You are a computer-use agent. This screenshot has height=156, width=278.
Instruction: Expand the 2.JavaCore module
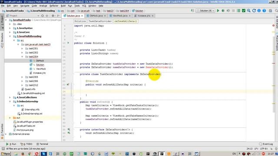pos(10,32)
